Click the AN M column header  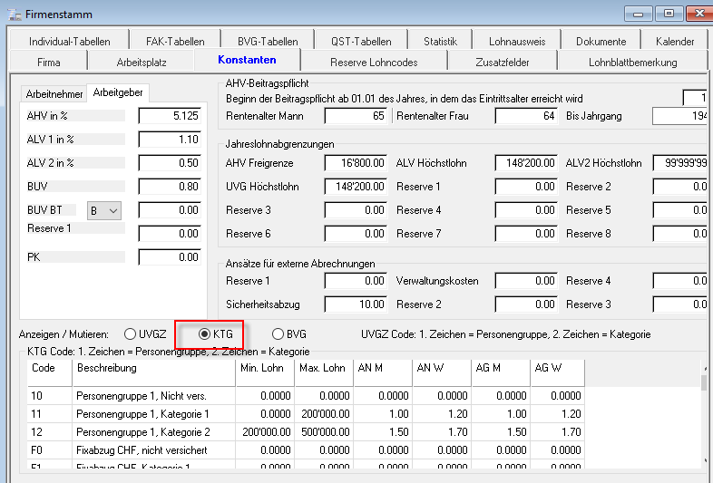coord(383,372)
